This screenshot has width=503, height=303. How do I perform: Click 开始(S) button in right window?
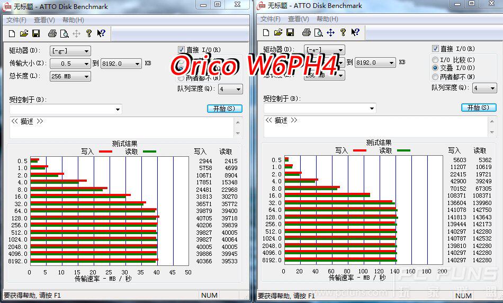pyautogui.click(x=479, y=108)
